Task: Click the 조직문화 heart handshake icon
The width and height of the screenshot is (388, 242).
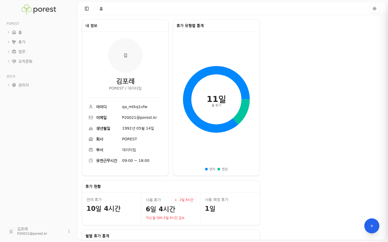Action: click(14, 61)
